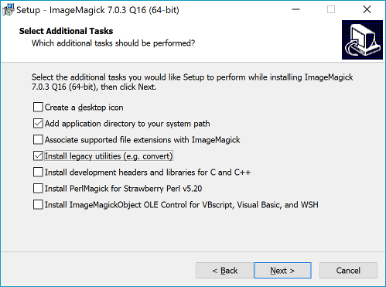Check Install PerlMagick for Strawberry Perl
The image size is (386, 287).
tap(38, 188)
